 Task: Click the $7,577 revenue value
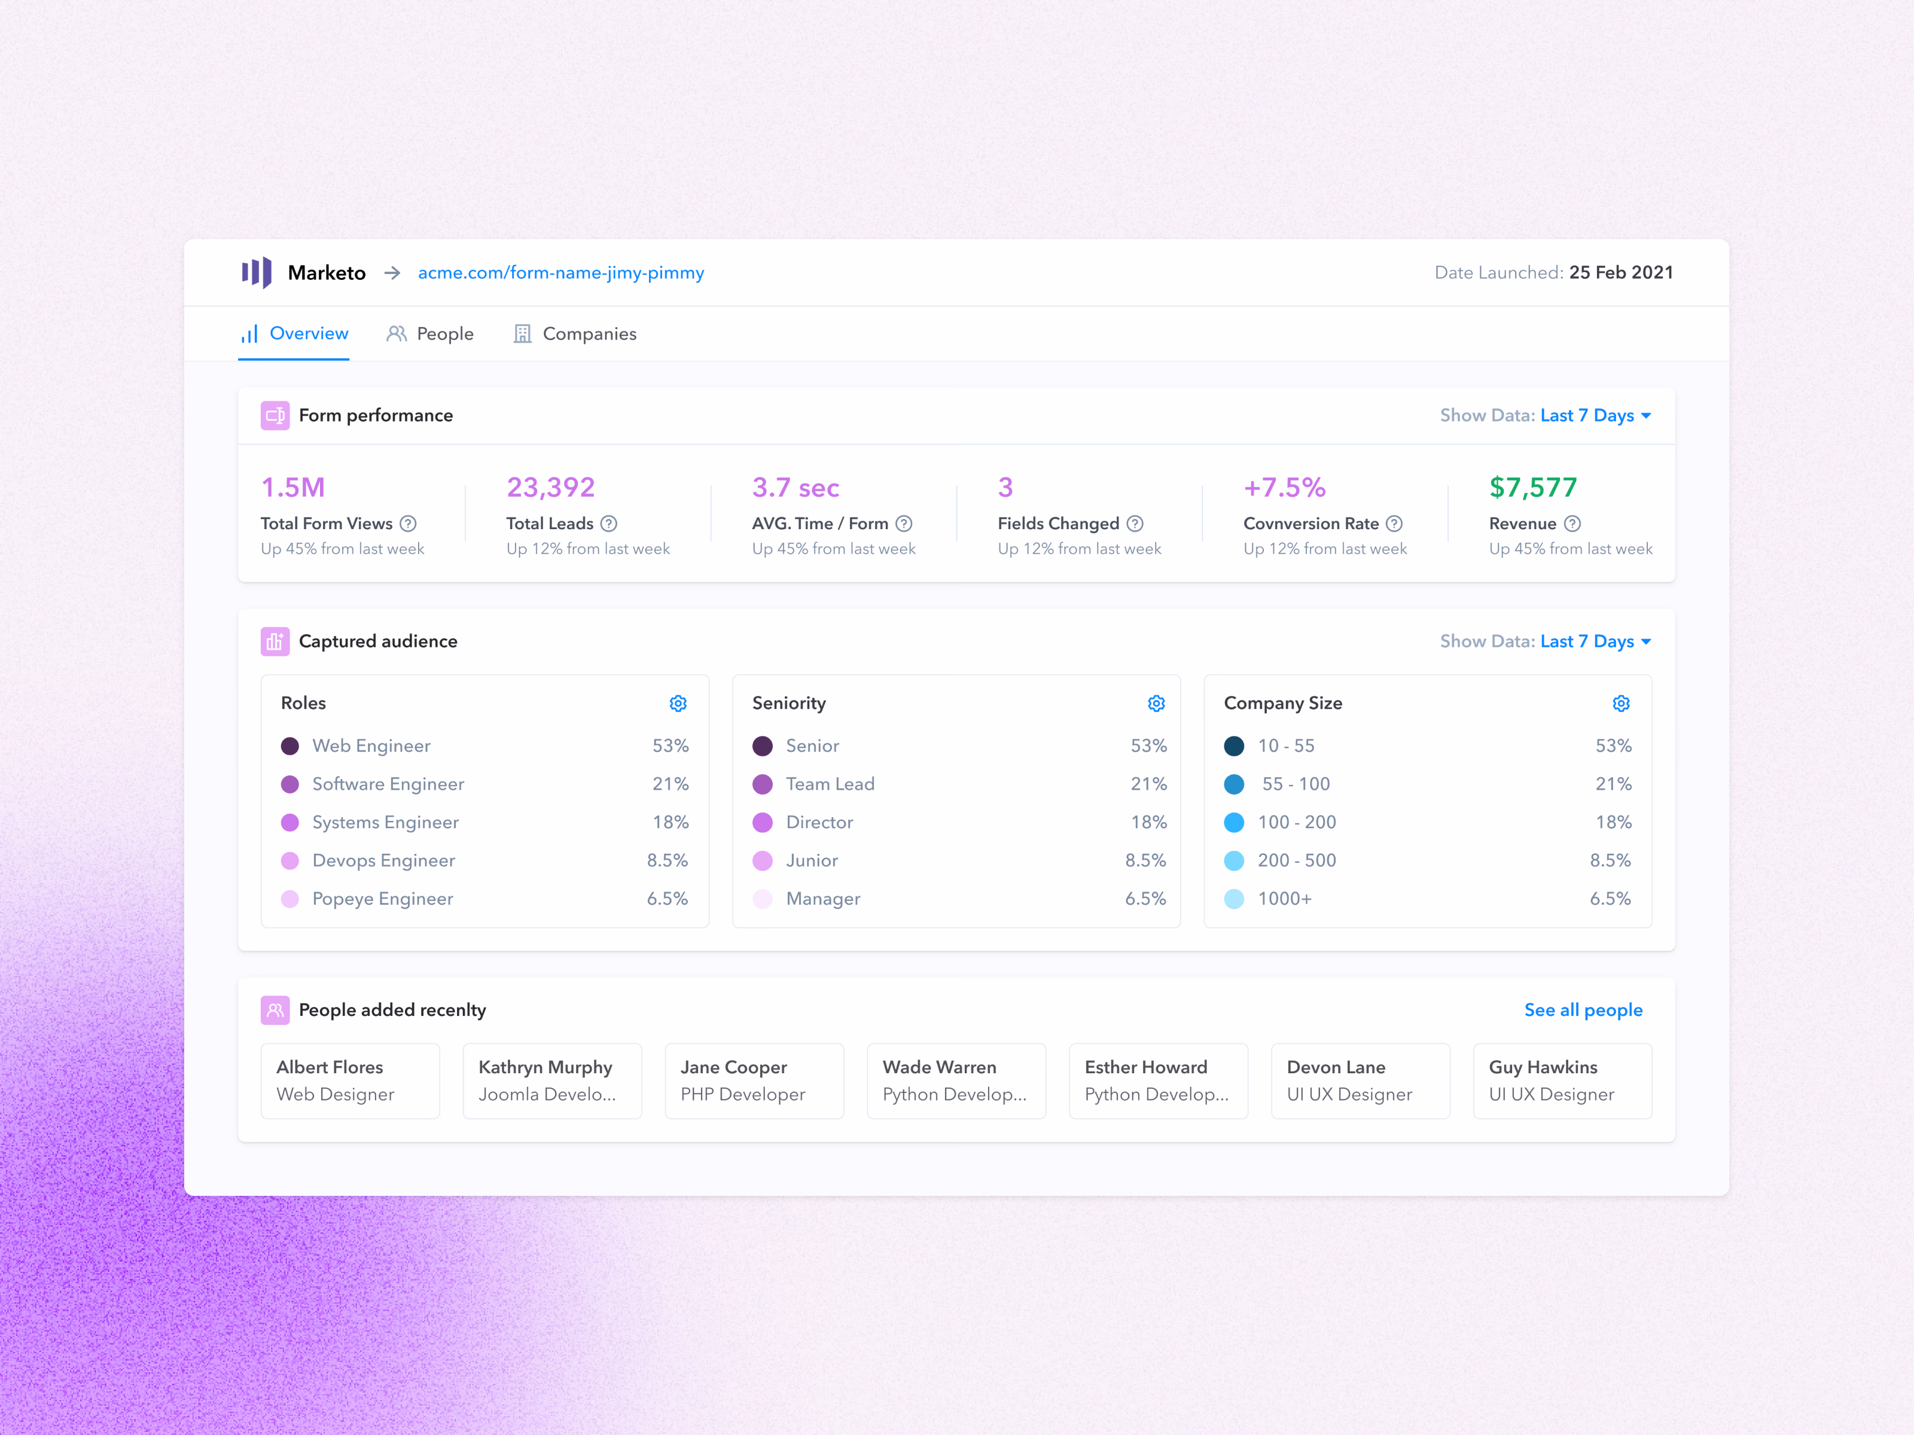[x=1532, y=487]
